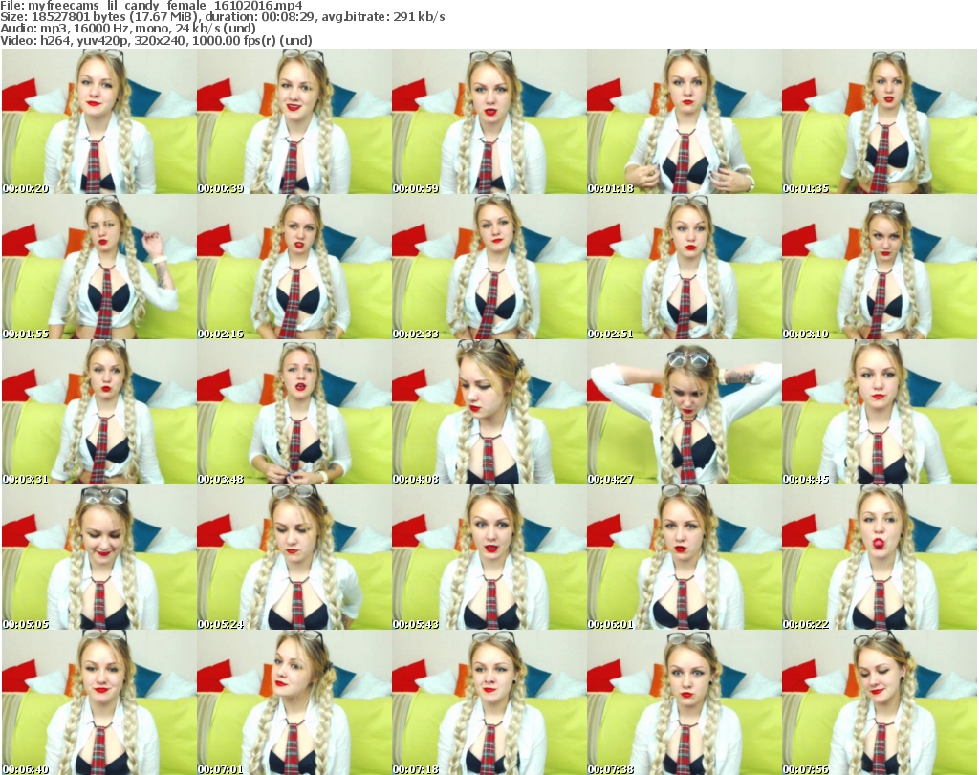Screen dimensions: 979x775
Task: Choose the thumbnail marked 00:05:05
Action: point(98,558)
